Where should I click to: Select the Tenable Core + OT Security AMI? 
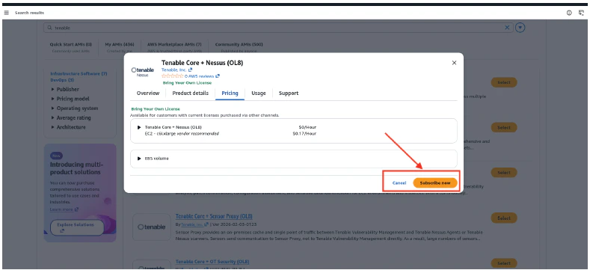[x=504, y=263]
